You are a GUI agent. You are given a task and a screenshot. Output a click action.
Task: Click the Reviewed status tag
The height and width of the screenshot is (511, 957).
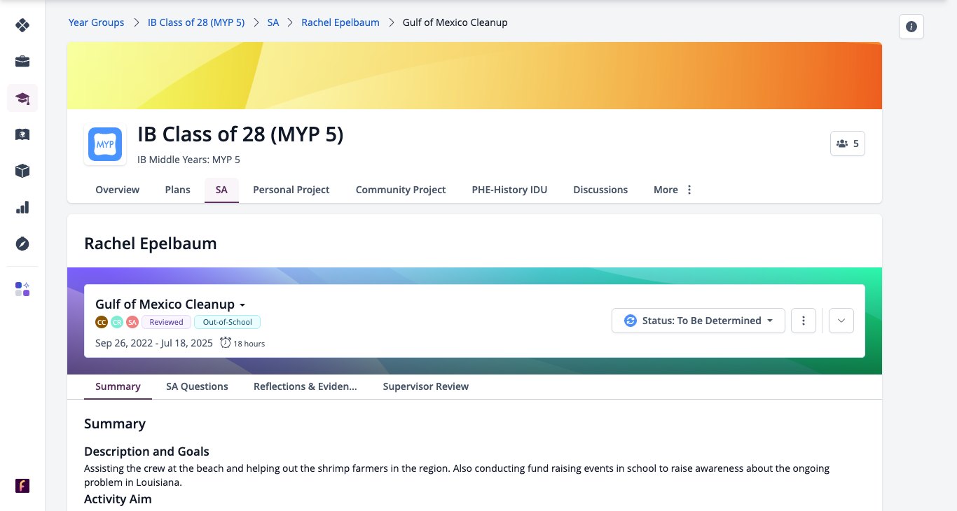click(x=167, y=322)
